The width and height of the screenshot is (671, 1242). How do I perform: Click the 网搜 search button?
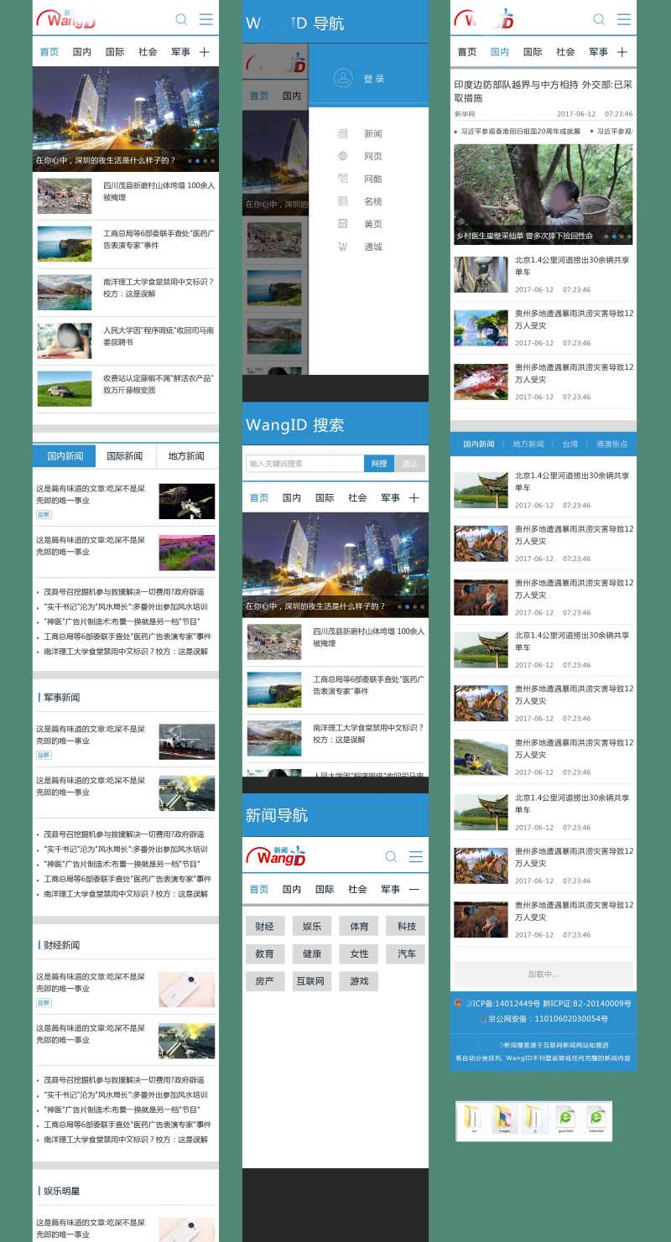pyautogui.click(x=379, y=464)
